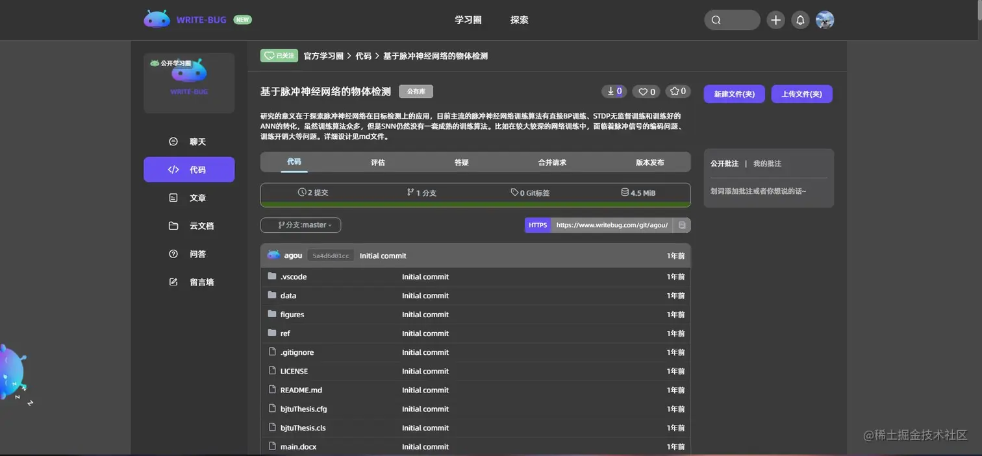Open 探索 in top navigation
The image size is (982, 456).
click(x=520, y=20)
